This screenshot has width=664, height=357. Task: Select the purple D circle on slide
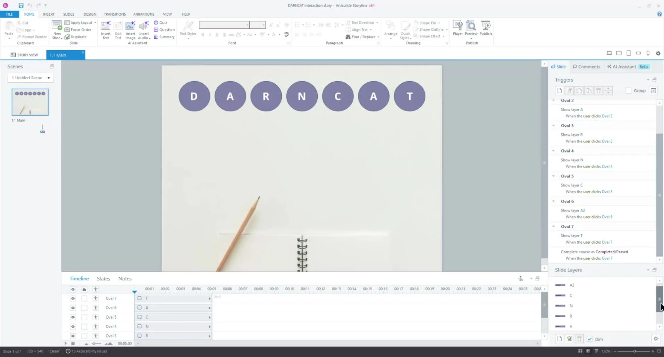(x=194, y=96)
